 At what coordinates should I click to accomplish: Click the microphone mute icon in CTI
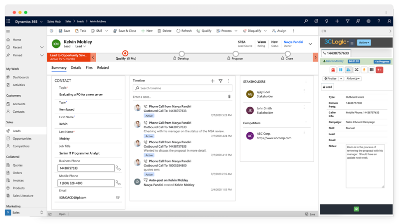pos(364,70)
